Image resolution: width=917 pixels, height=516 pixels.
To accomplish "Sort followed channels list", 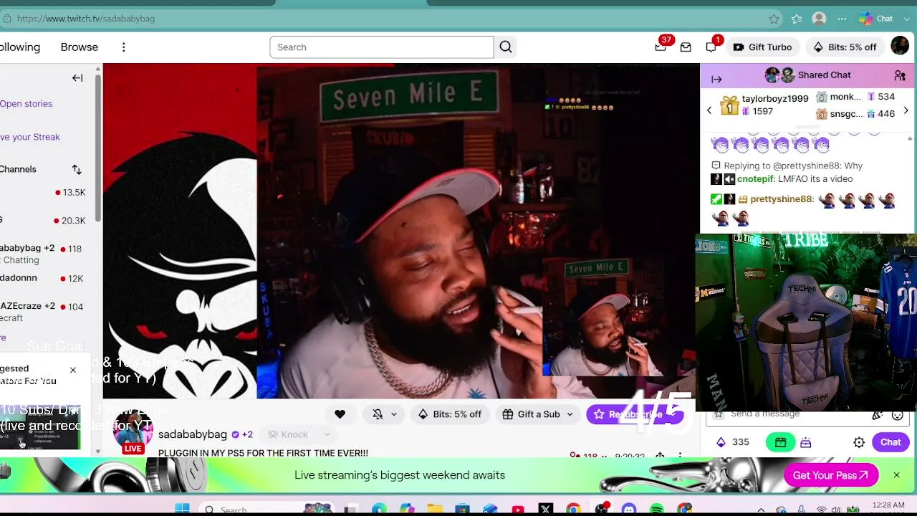I will [77, 169].
